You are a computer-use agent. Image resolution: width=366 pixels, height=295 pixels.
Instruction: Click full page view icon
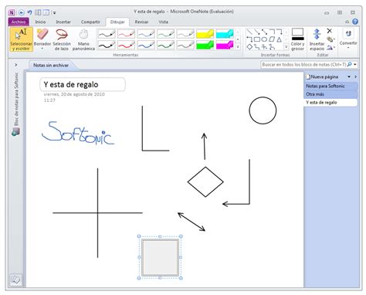pos(46,12)
